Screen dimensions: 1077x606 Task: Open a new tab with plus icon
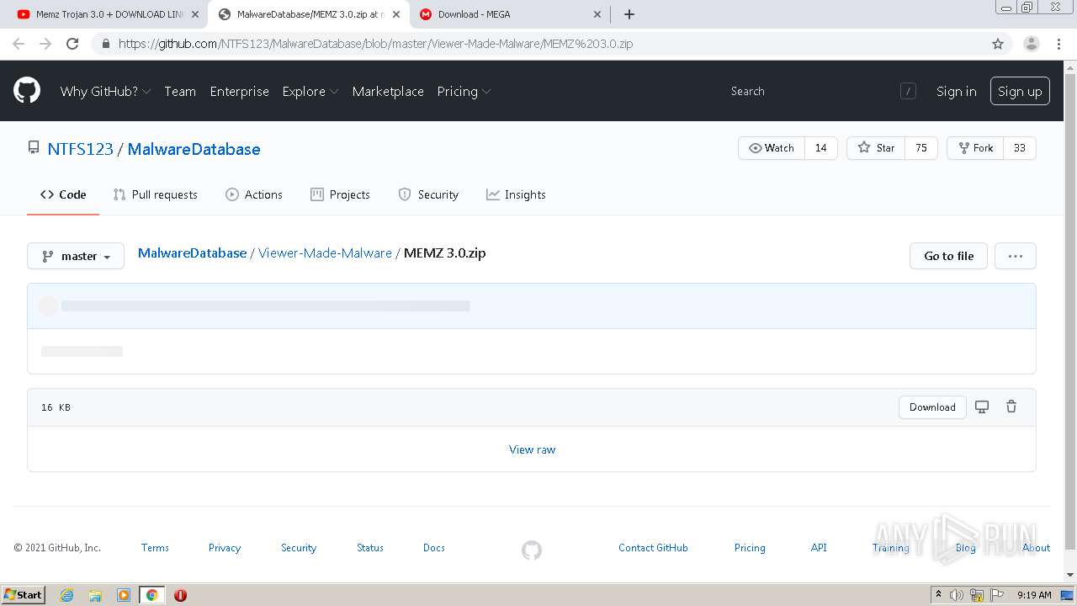629,14
